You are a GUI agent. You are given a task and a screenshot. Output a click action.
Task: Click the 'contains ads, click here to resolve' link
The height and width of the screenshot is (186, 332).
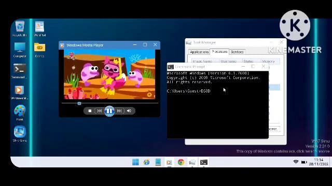[x=283, y=151]
